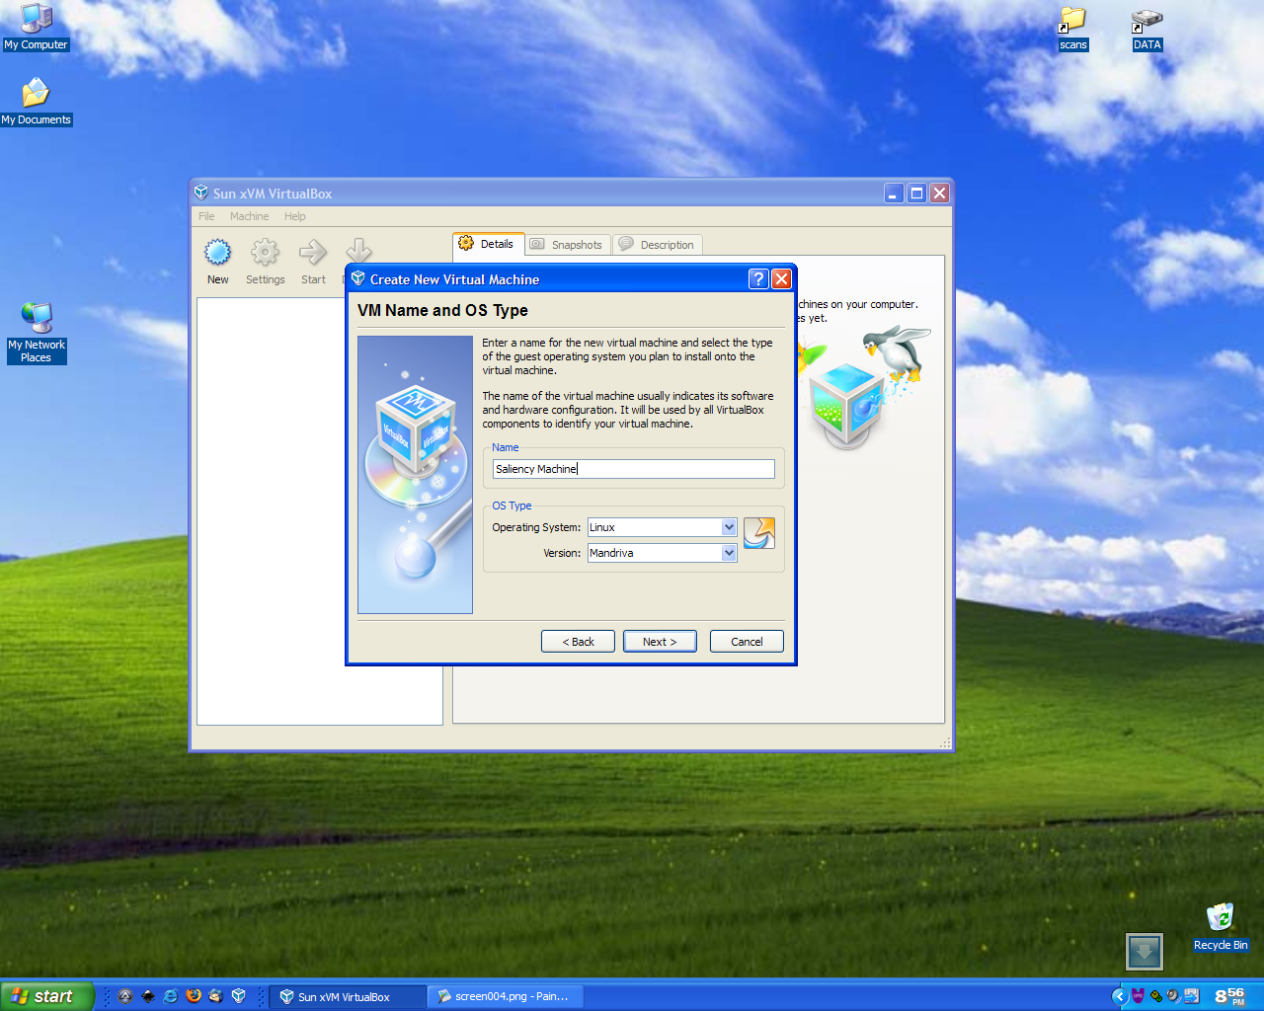This screenshot has height=1011, width=1264.
Task: Click the volume speaker icon in system tray
Action: point(1172,996)
